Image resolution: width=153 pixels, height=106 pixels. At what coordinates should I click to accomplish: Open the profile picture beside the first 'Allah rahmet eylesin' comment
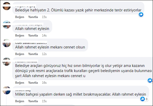pos(6,25)
